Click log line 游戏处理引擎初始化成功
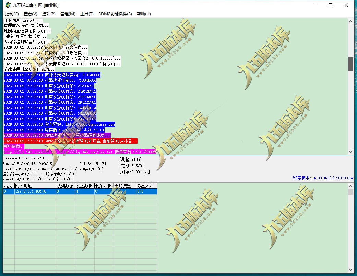This screenshot has height=276, width=357. click(29, 69)
